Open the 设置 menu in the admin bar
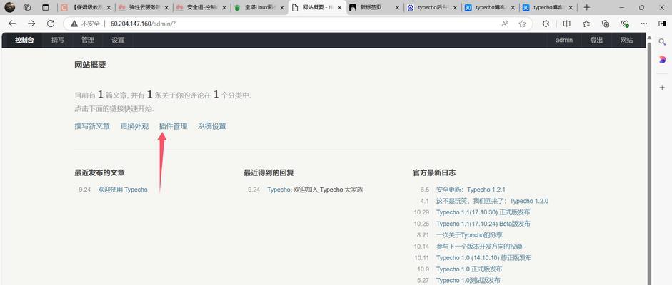Image resolution: width=672 pixels, height=285 pixels. pos(117,40)
